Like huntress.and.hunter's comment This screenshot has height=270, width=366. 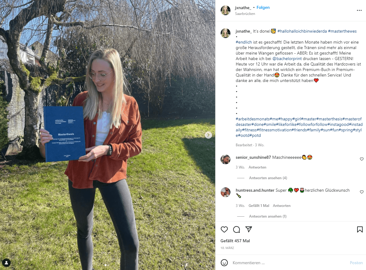(x=362, y=192)
